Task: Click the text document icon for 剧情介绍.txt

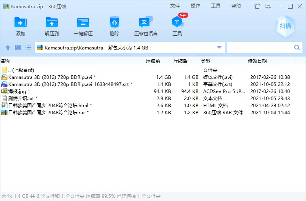Action: coord(4,98)
